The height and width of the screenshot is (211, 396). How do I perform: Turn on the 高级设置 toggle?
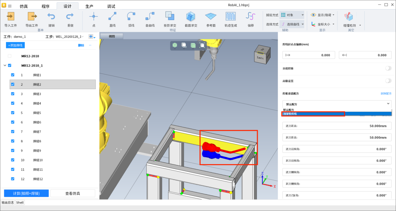(x=388, y=81)
